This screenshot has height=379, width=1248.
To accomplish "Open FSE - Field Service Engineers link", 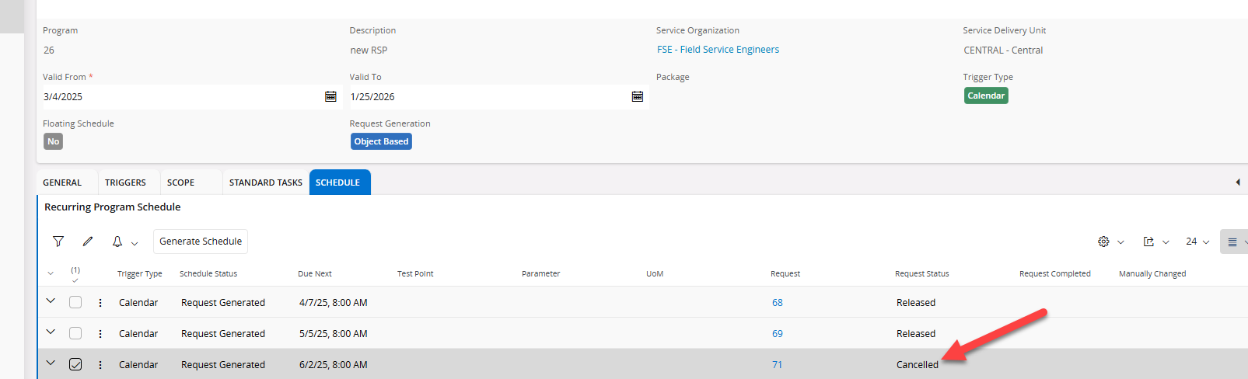I will pos(718,50).
